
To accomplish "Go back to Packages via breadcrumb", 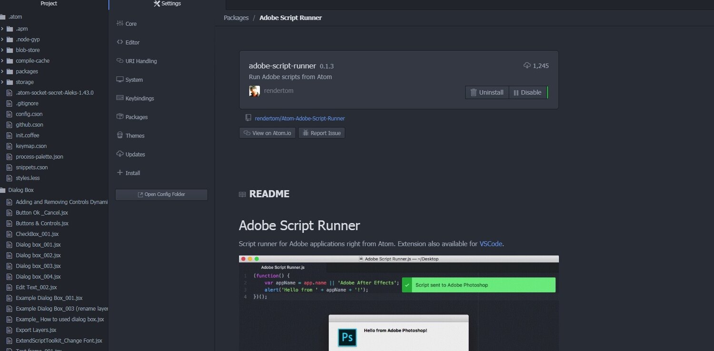I will pyautogui.click(x=236, y=18).
